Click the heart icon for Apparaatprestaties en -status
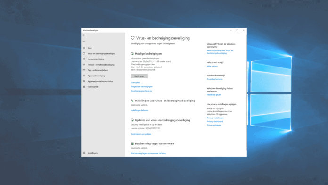This screenshot has height=185, width=328. tap(84, 81)
